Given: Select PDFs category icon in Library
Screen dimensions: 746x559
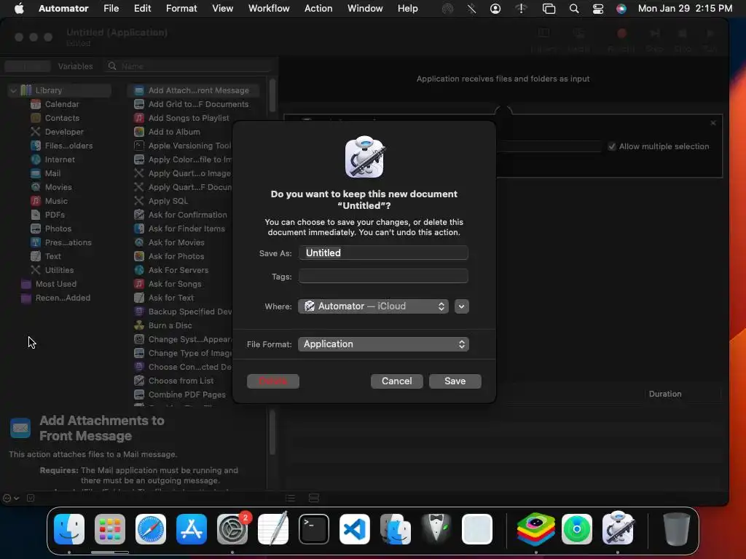Looking at the screenshot, I should tap(36, 215).
